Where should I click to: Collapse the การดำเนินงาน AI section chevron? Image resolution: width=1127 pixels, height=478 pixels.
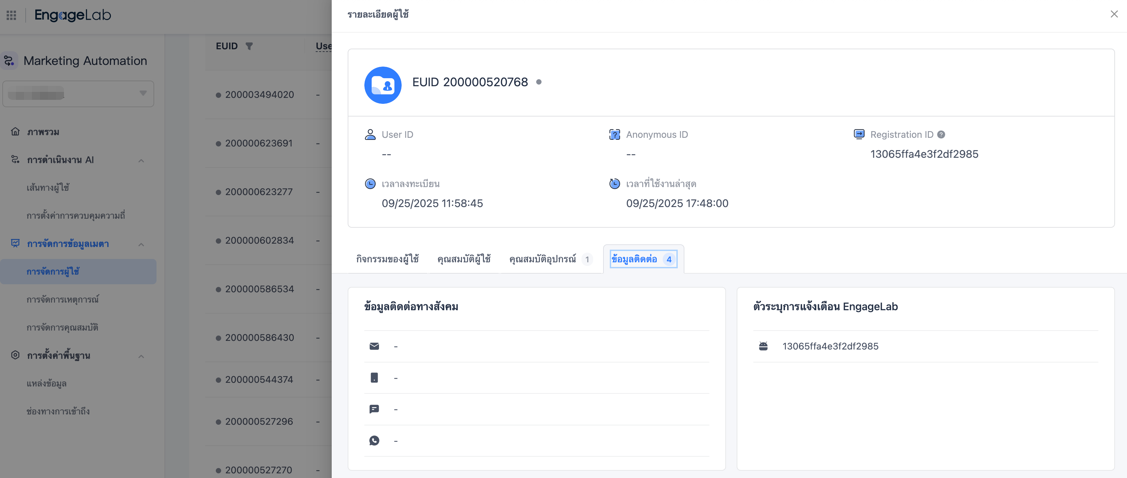[141, 160]
